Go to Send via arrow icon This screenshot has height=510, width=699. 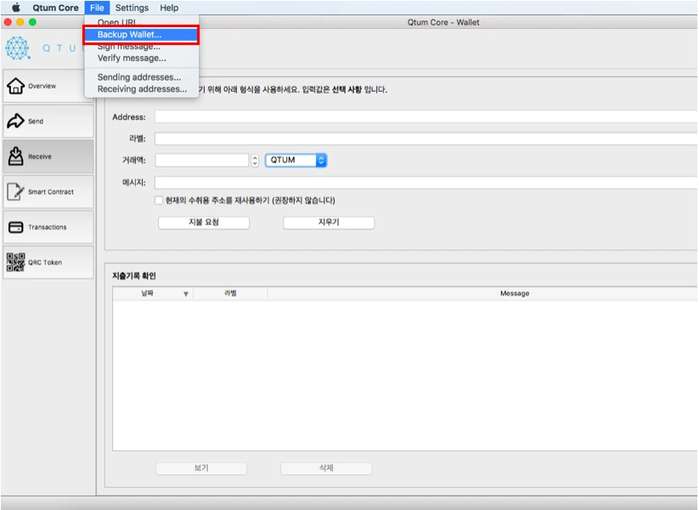(x=15, y=121)
